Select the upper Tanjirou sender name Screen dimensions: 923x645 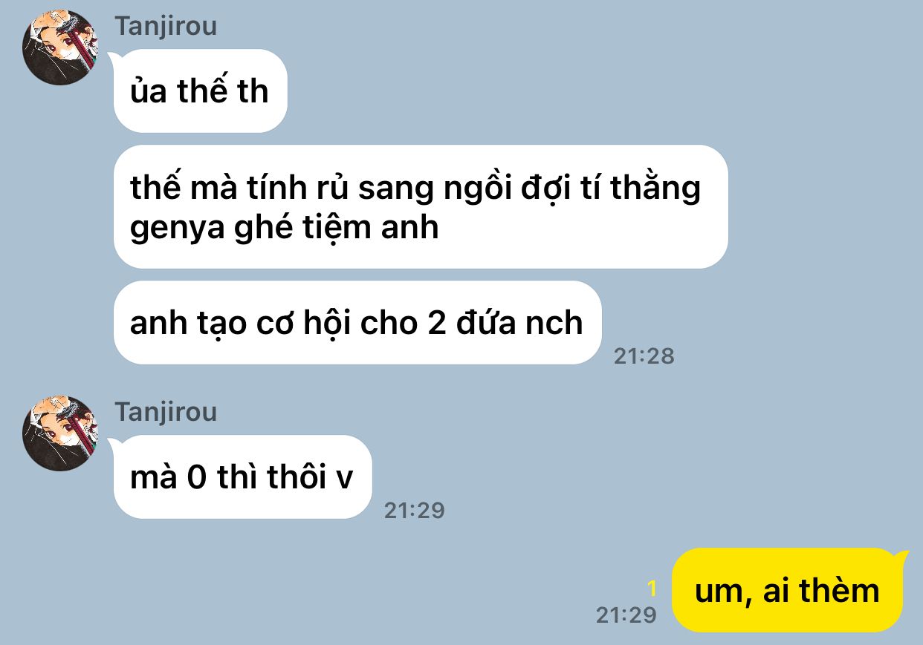(166, 26)
